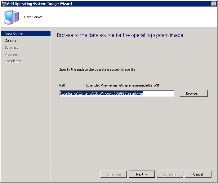Close the Add Operating System Image Wizard
The width and height of the screenshot is (218, 183).
pyautogui.click(x=214, y=4)
